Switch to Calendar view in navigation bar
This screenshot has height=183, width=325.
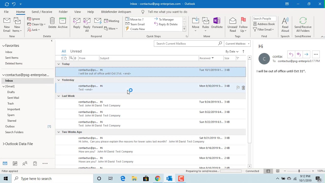tap(15, 163)
